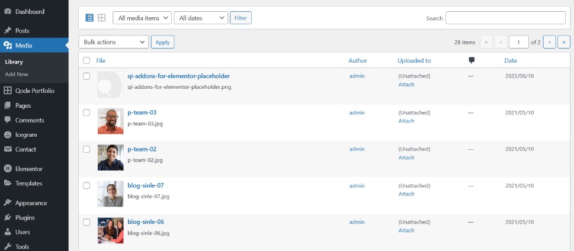
Task: Switch to list view icon
Action: [x=89, y=18]
